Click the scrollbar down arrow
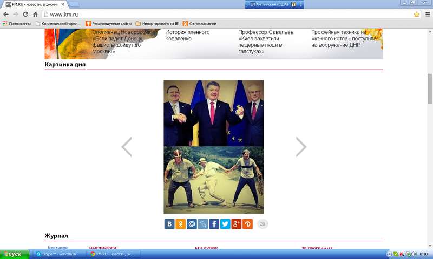This screenshot has width=433, height=259. pyautogui.click(x=430, y=246)
